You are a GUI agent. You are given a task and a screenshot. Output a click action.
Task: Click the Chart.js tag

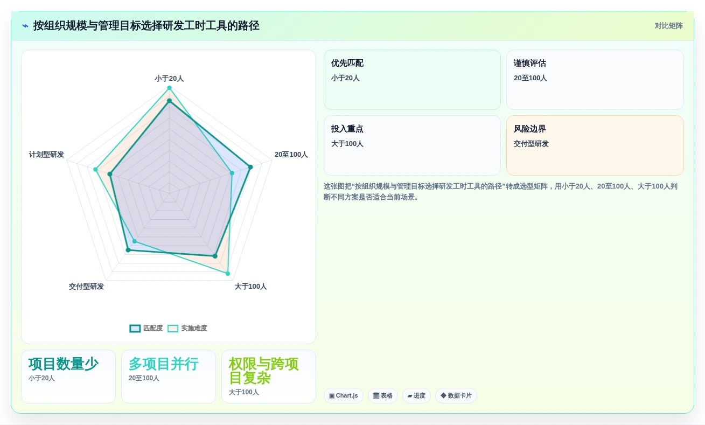pos(344,396)
